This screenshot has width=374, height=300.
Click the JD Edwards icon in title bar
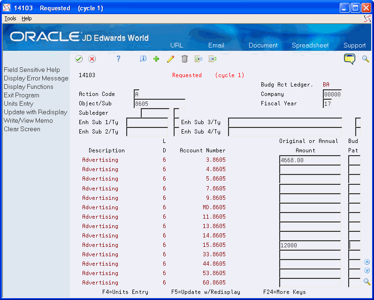[7, 8]
